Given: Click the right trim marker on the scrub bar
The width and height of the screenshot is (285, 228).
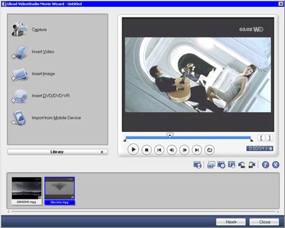Looking at the screenshot, I should click(x=251, y=140).
